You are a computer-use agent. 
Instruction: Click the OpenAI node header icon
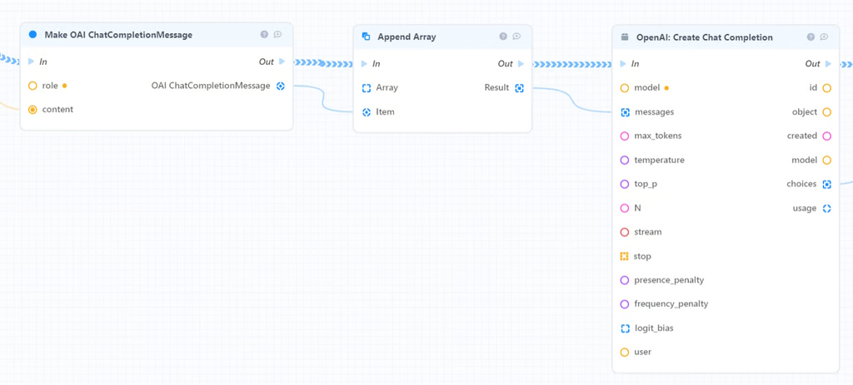(625, 37)
